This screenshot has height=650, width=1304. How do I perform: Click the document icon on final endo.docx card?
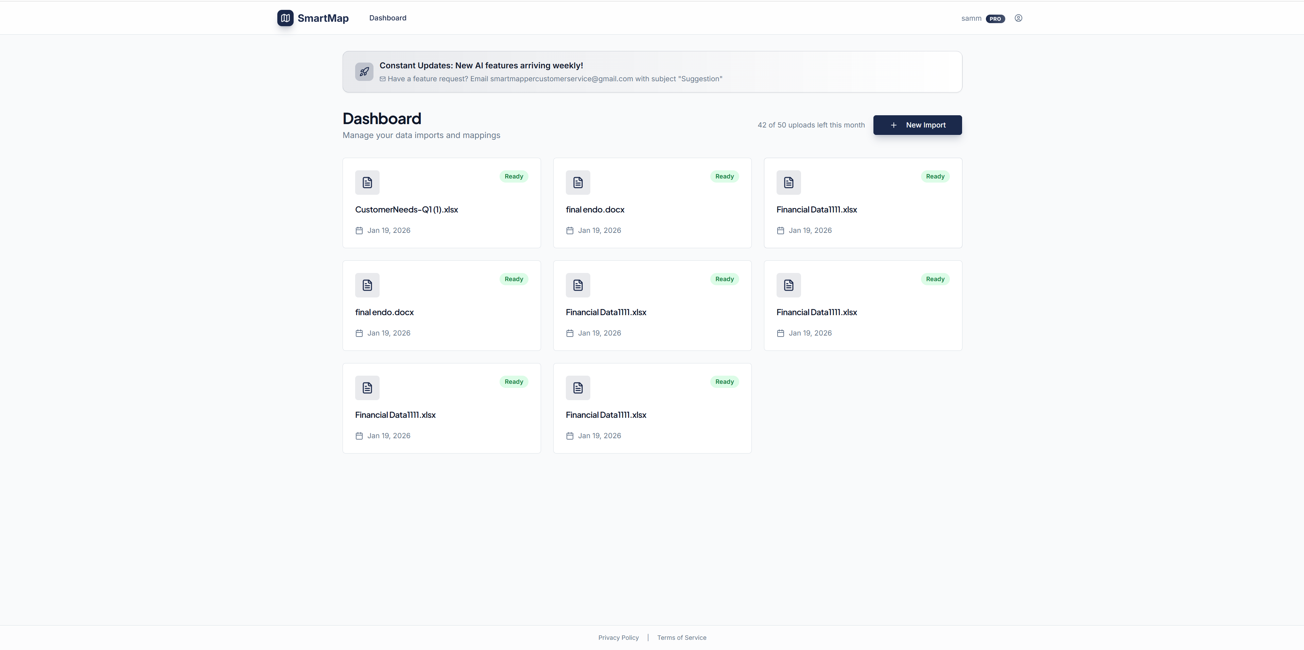(578, 183)
